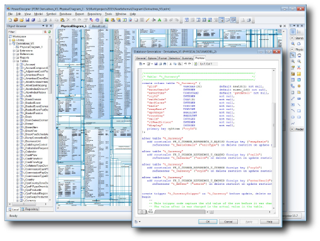Click the SQL preview horizontal scrollbar
The image size is (320, 241).
click(x=238, y=212)
